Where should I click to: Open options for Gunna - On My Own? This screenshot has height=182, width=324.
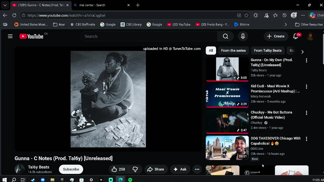[306, 60]
